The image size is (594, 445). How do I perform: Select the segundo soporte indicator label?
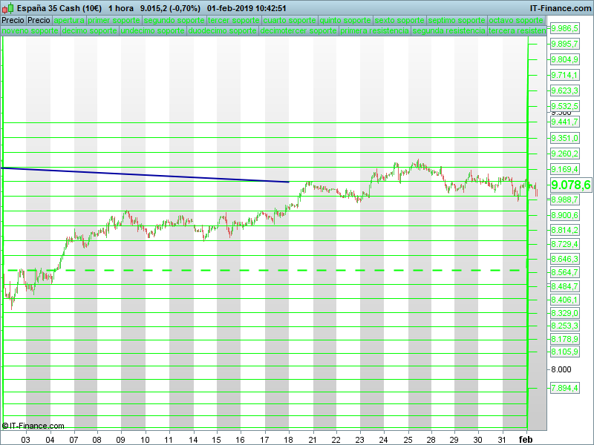pos(173,20)
